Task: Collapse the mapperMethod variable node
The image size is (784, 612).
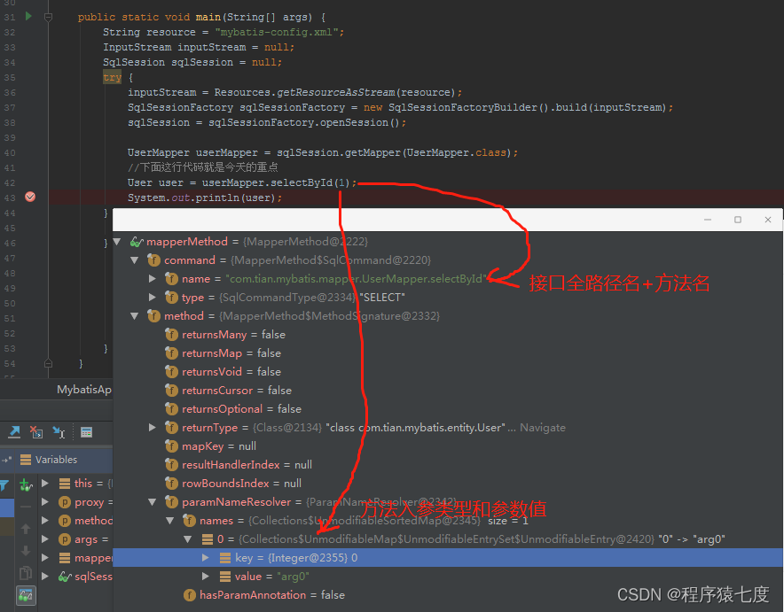Action: point(117,241)
